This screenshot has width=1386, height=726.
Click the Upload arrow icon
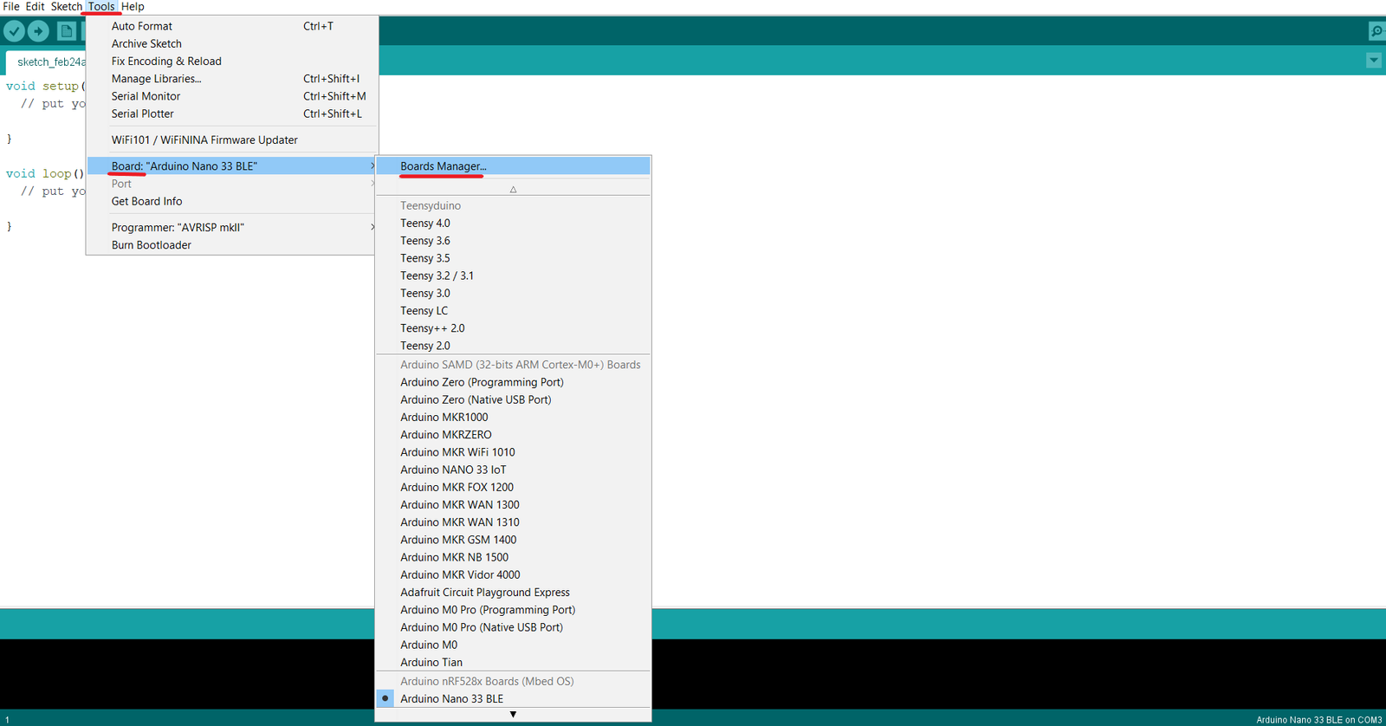tap(38, 31)
